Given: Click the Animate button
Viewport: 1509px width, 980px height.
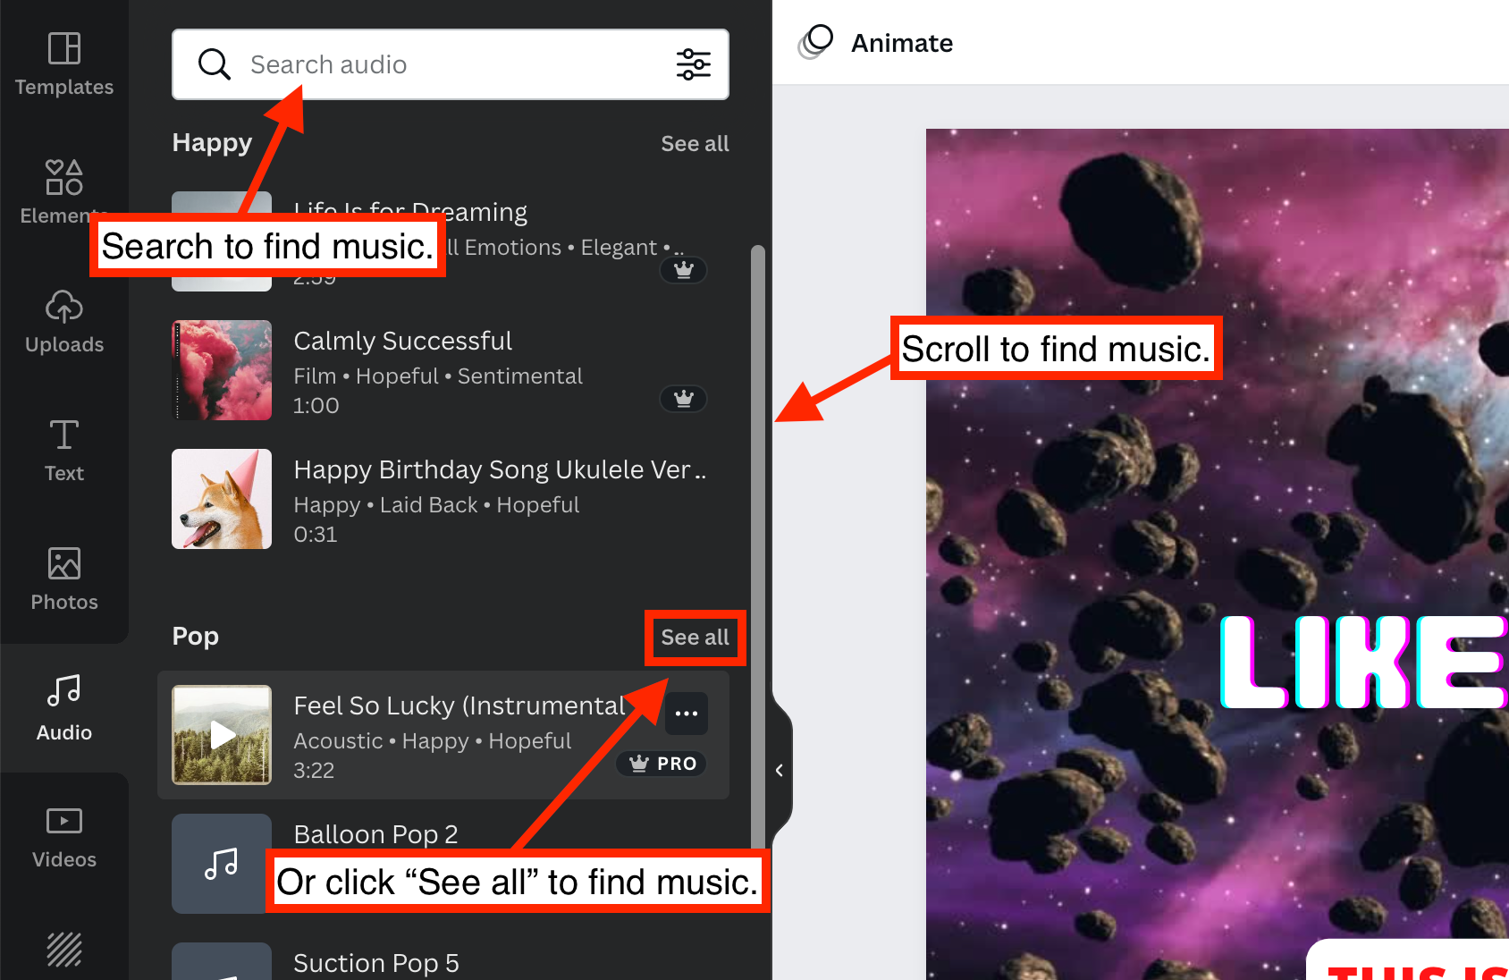Looking at the screenshot, I should pos(901,43).
